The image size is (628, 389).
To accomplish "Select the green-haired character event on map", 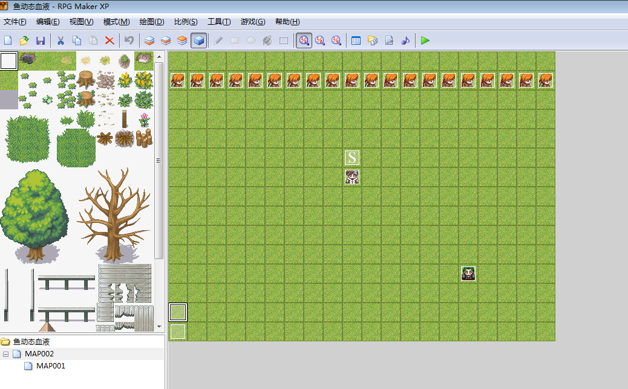I will click(468, 274).
